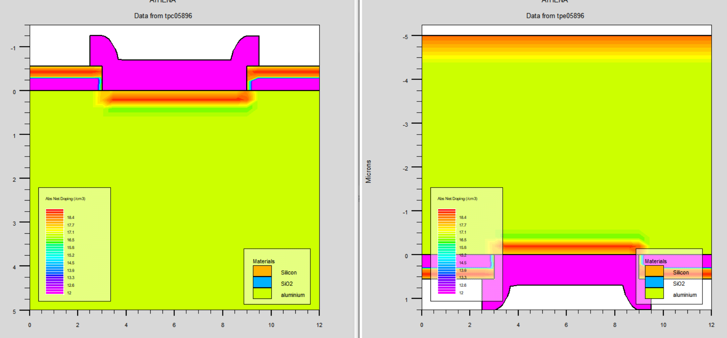Select the SiO2 blue swatch in left plot legend
This screenshot has width=727, height=338.
[x=262, y=282]
